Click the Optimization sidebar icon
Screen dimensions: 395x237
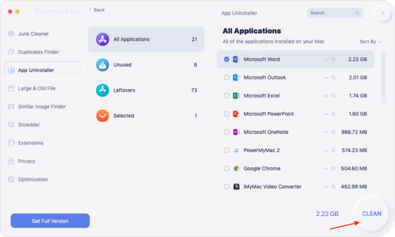coord(11,179)
